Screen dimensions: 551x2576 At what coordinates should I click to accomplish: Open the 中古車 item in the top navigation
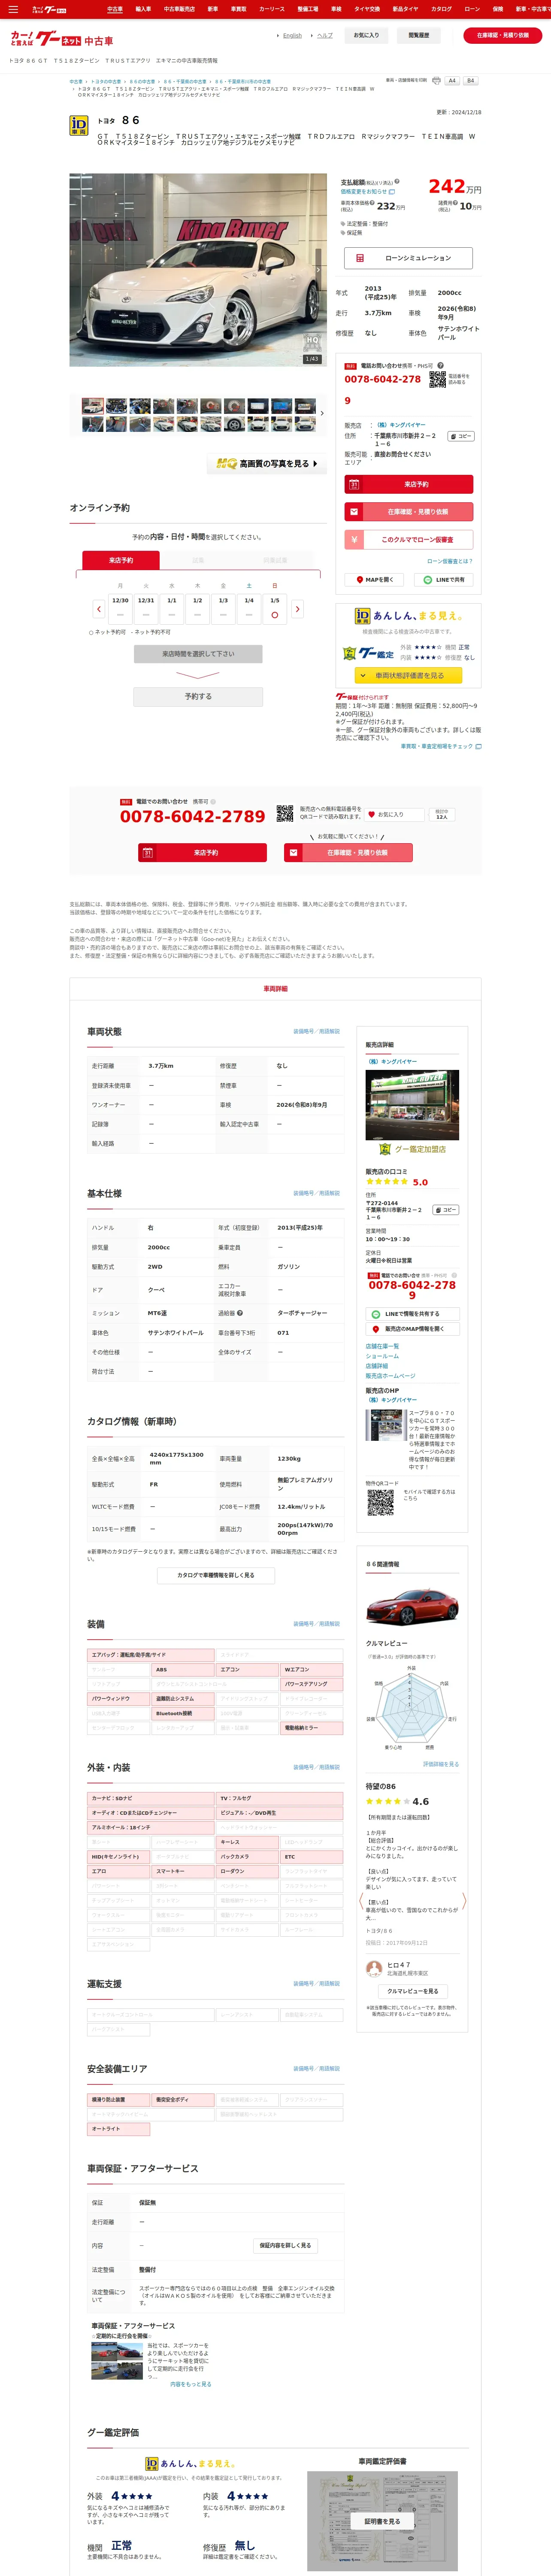pos(115,9)
